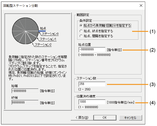Click the 位置決め速度 value field
The width and height of the screenshot is (157, 126).
(x=92, y=102)
